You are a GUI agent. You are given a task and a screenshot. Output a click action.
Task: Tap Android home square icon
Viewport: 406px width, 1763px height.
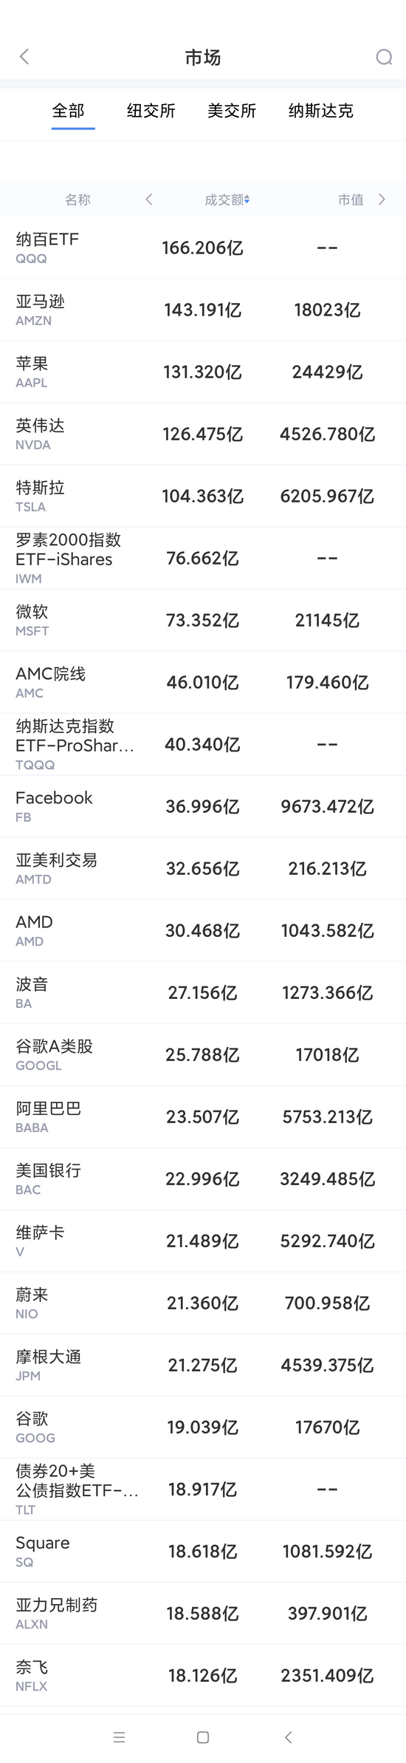click(203, 1737)
